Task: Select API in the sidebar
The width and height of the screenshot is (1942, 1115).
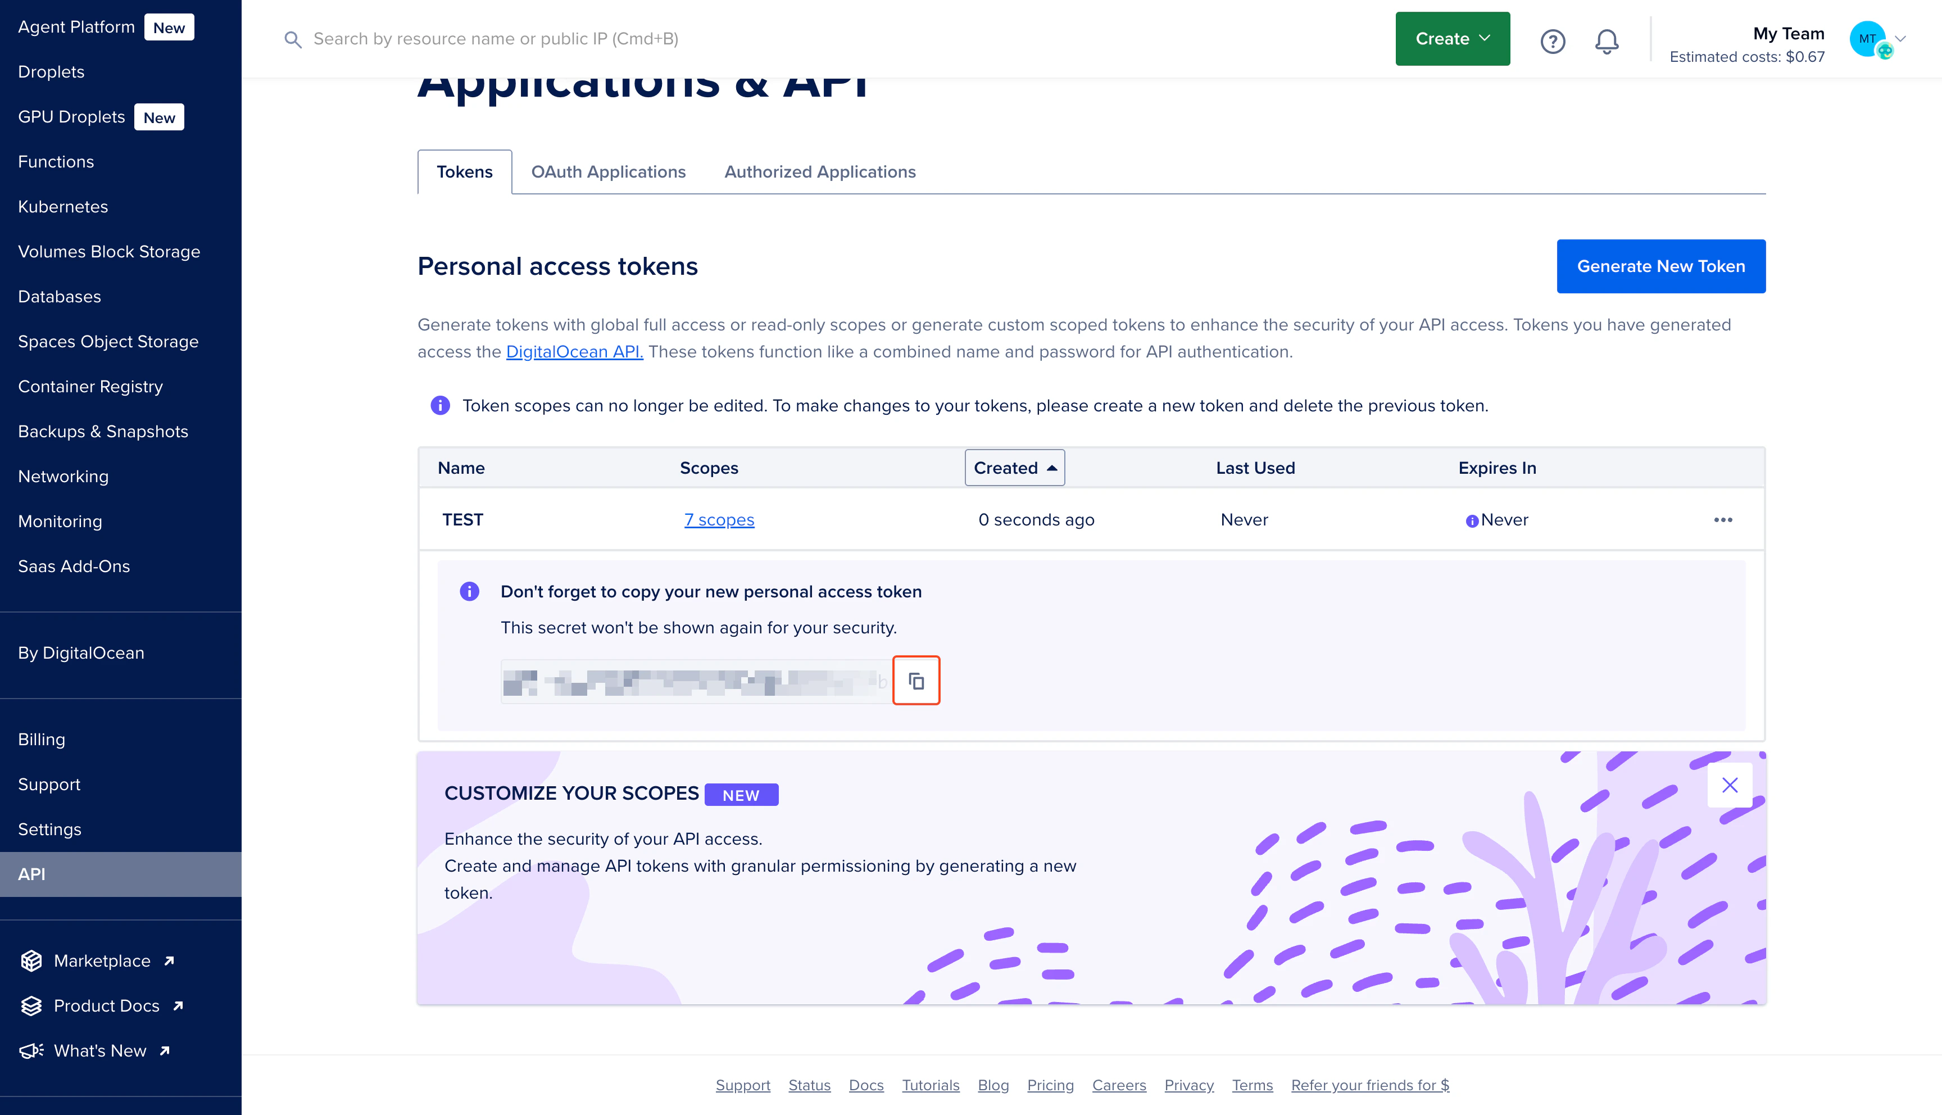Action: click(120, 874)
